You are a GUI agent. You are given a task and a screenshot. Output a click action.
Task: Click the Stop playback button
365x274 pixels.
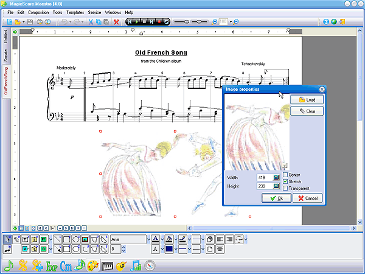pyautogui.click(x=144, y=22)
